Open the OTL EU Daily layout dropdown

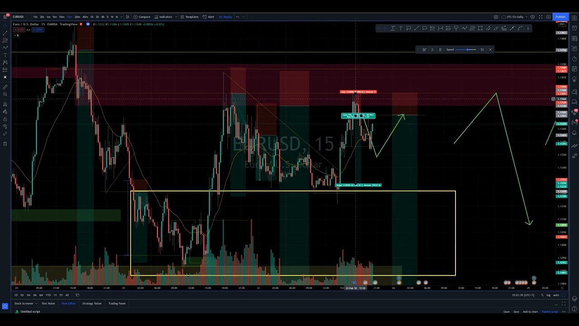pos(515,17)
